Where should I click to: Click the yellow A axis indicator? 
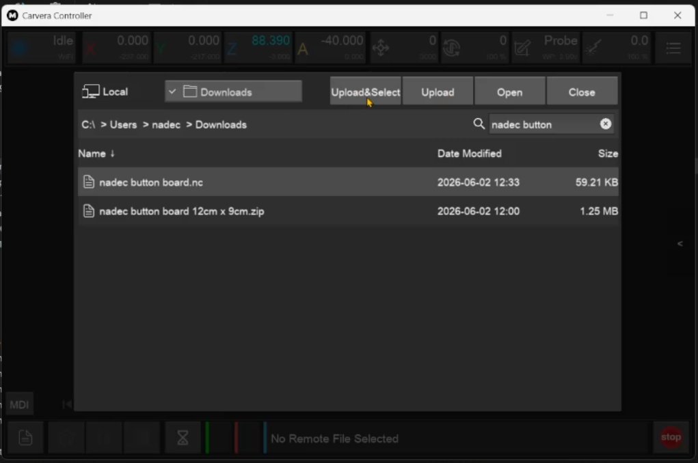tap(303, 48)
